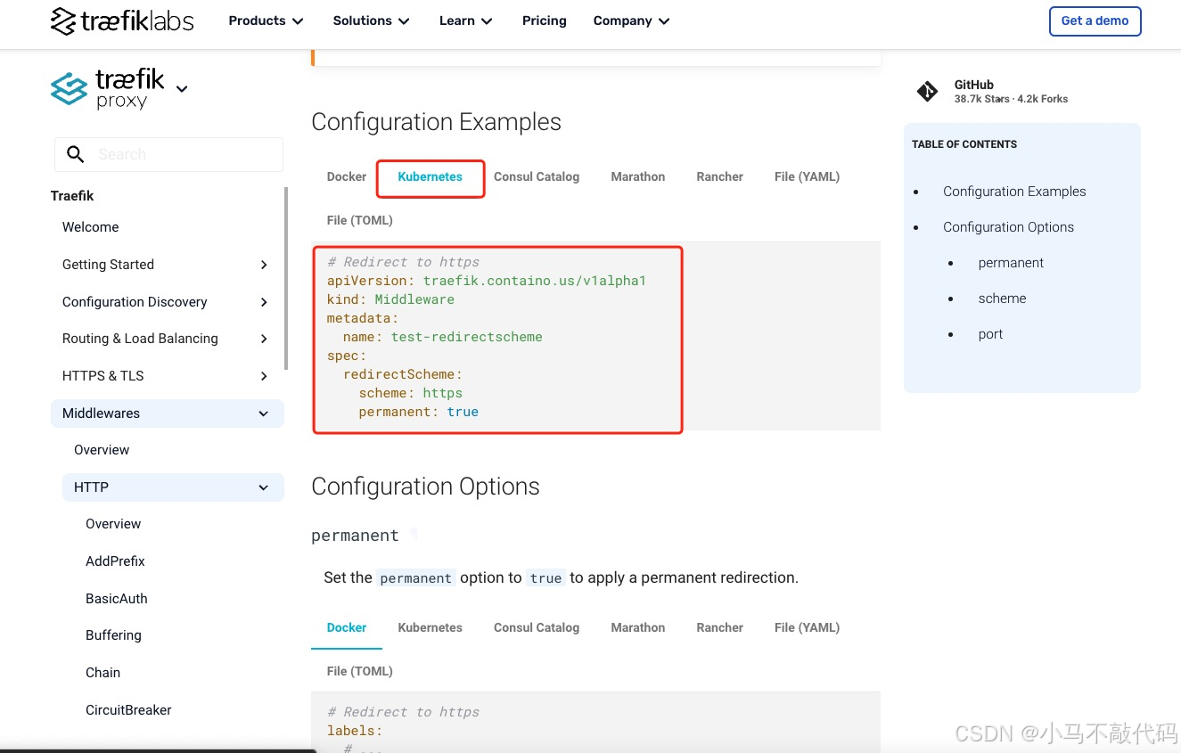Open the Pricing page
The image size is (1181, 753).
click(x=544, y=20)
